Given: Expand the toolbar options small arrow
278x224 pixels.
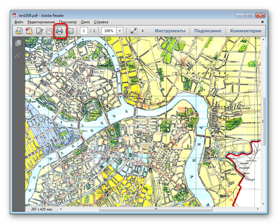Looking at the screenshot, I should click(x=143, y=31).
